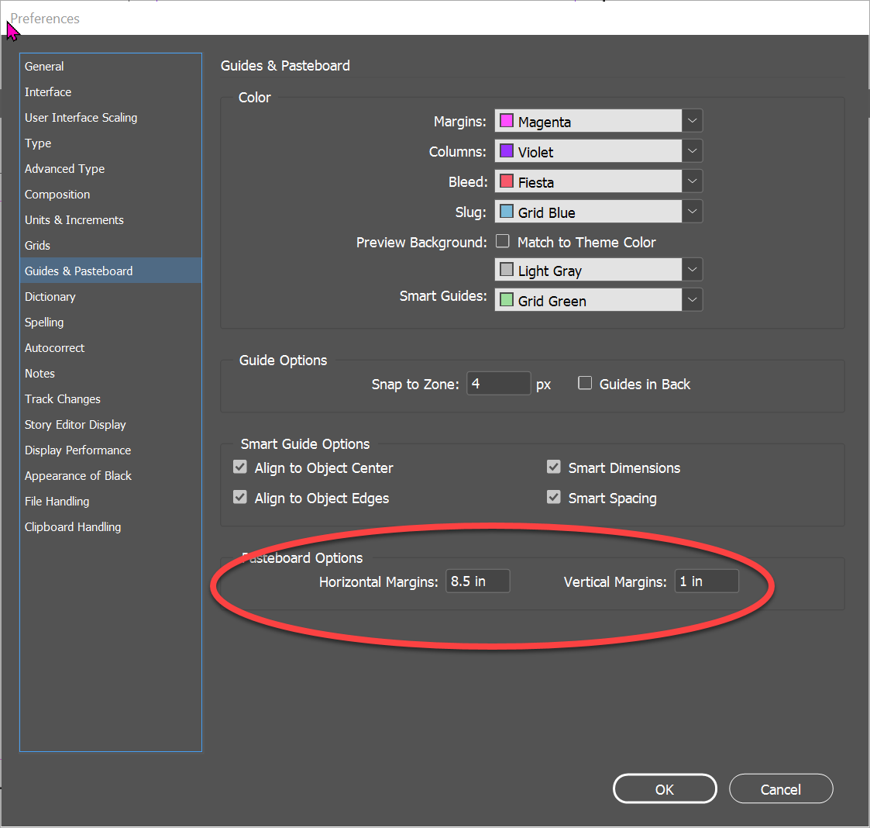This screenshot has width=870, height=828.
Task: Open the Units & Increments preferences
Action: [x=74, y=219]
